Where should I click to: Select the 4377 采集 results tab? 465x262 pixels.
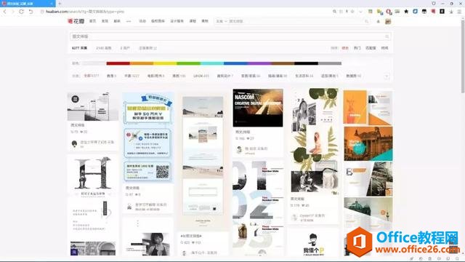[79, 48]
